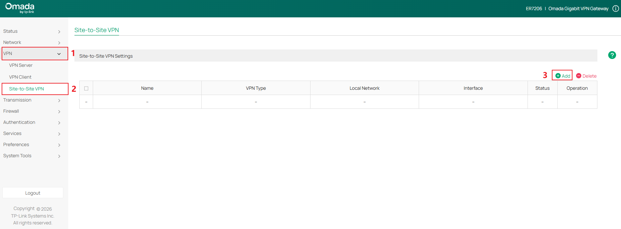Expand the Status menu chevron
This screenshot has width=621, height=229.
click(x=59, y=32)
